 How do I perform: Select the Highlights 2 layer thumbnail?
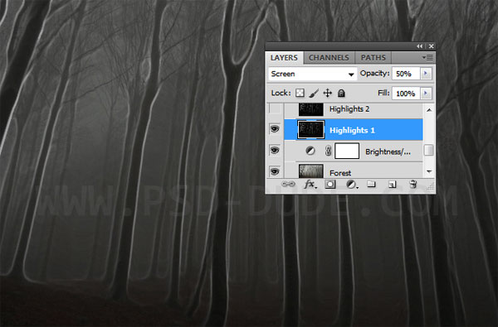coord(311,109)
